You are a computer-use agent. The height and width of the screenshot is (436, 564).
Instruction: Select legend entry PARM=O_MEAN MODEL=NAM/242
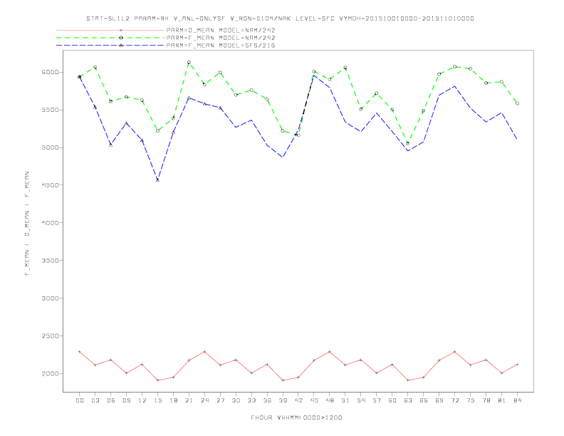coord(221,30)
